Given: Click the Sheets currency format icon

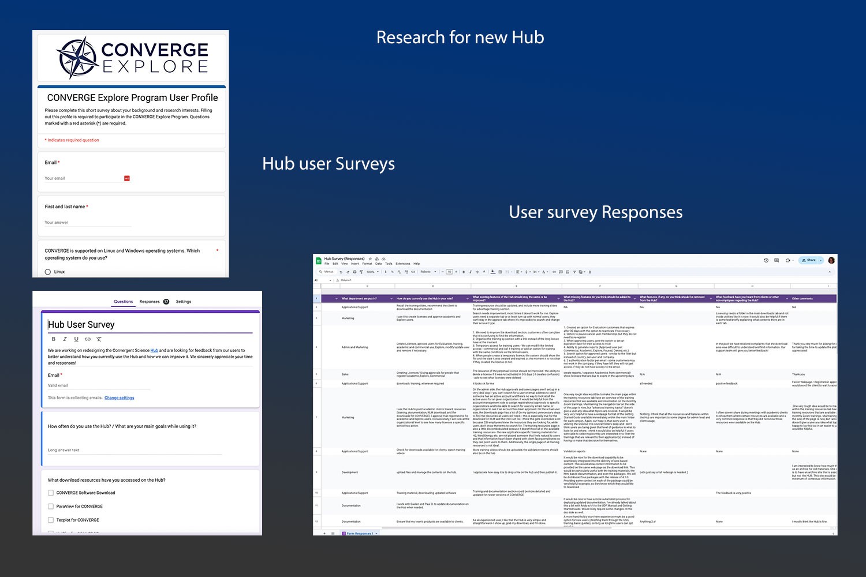Looking at the screenshot, I should [386, 272].
